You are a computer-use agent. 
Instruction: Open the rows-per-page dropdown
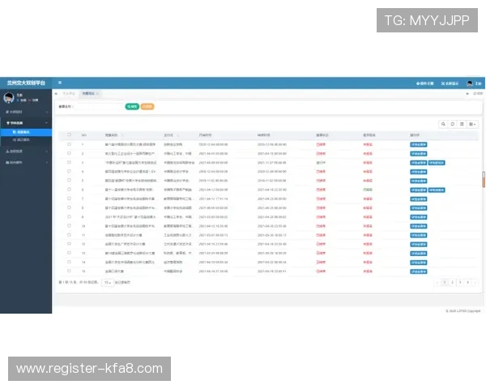click(x=107, y=282)
